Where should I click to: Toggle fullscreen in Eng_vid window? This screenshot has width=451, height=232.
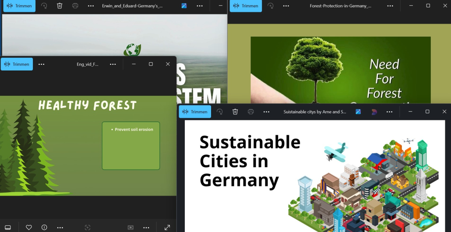pyautogui.click(x=167, y=227)
